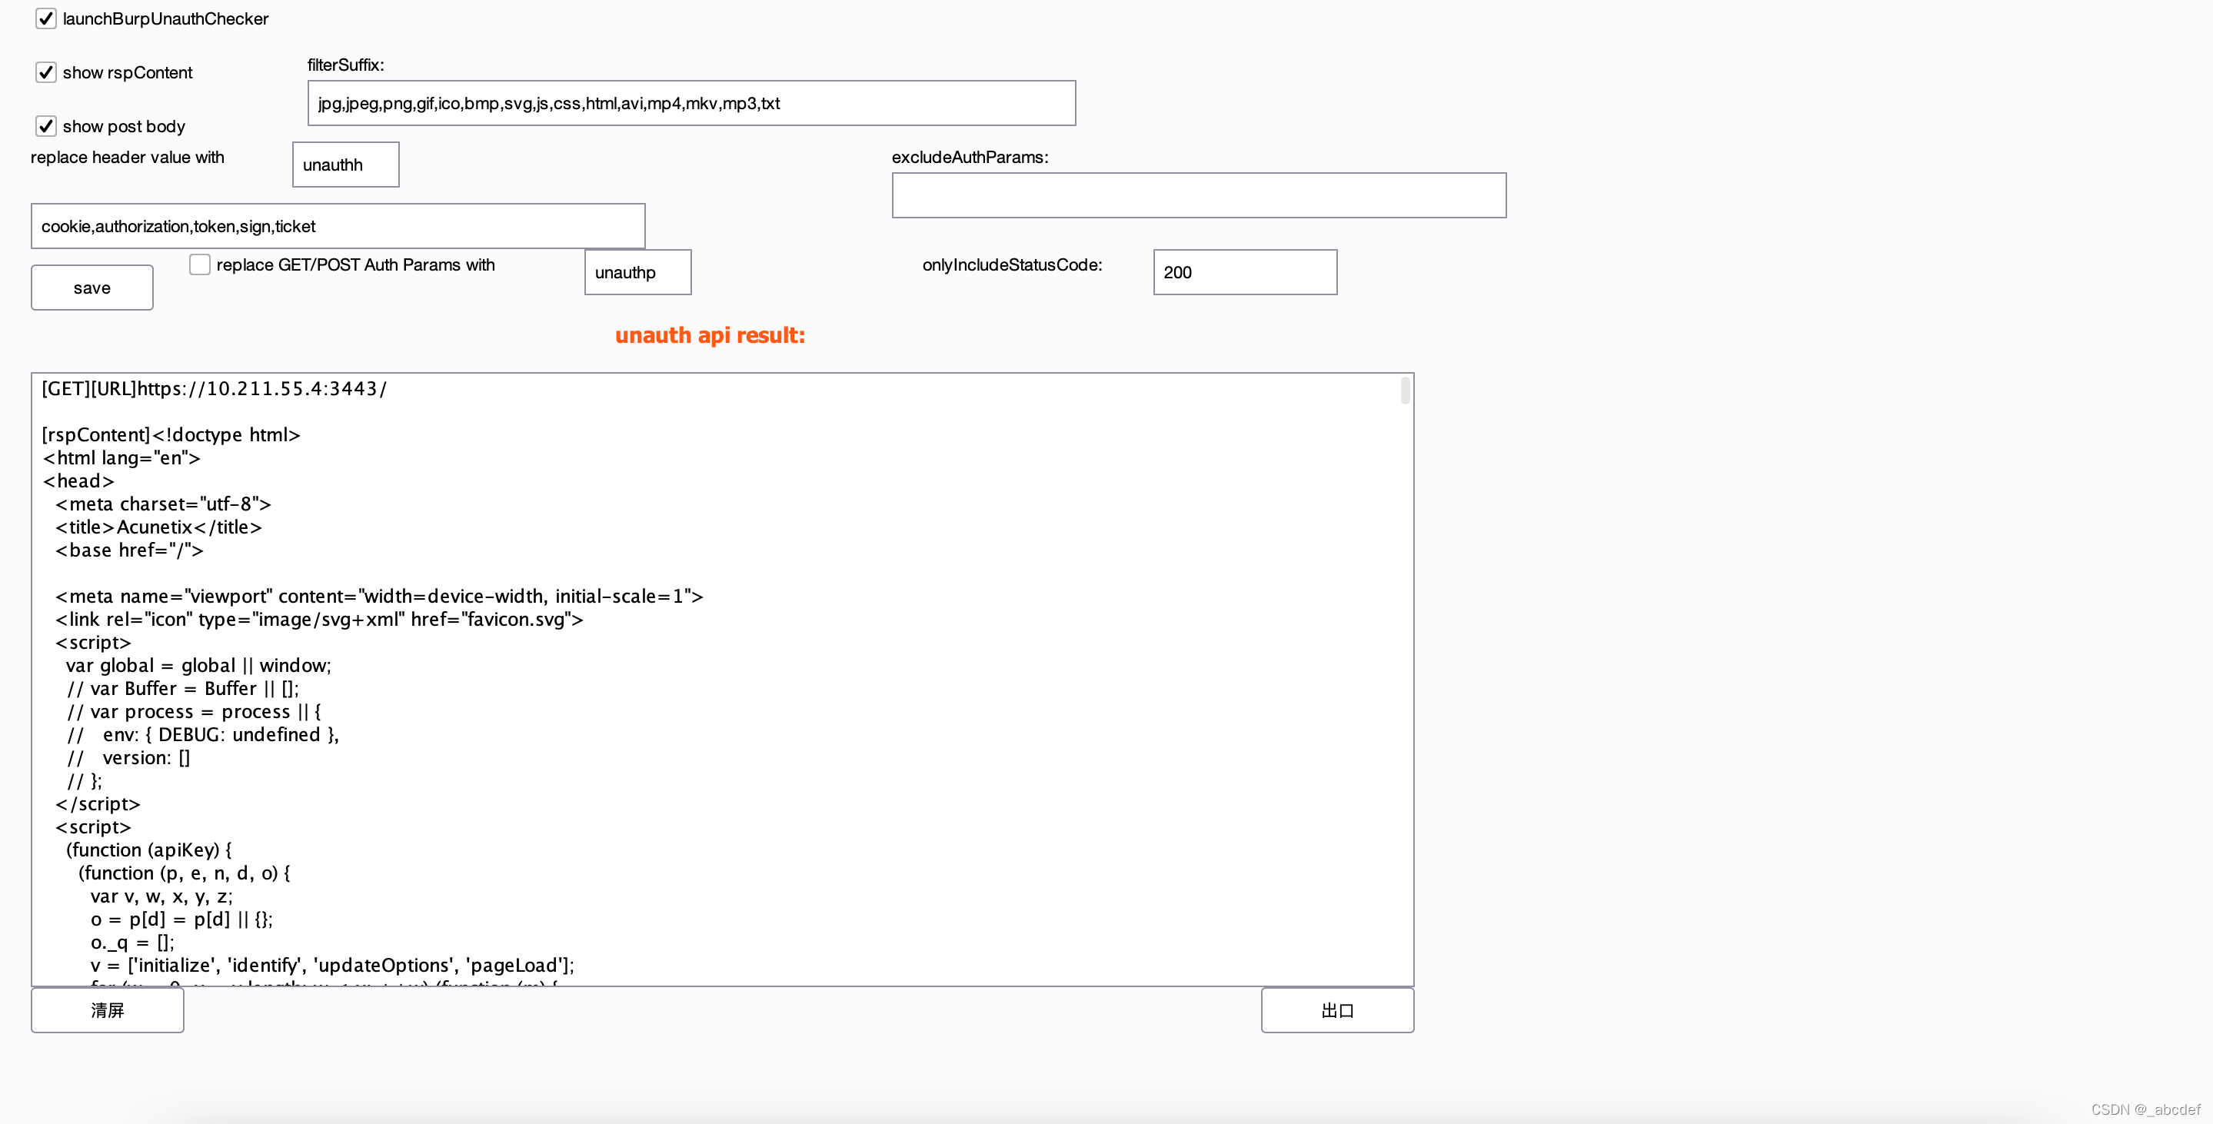The height and width of the screenshot is (1124, 2213).
Task: Click the unauthh header value field
Action: [345, 165]
